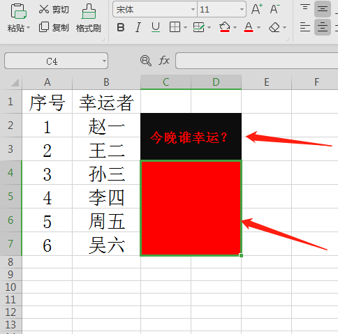
Task: Click the formula bar input field
Action: pyautogui.click(x=257, y=61)
